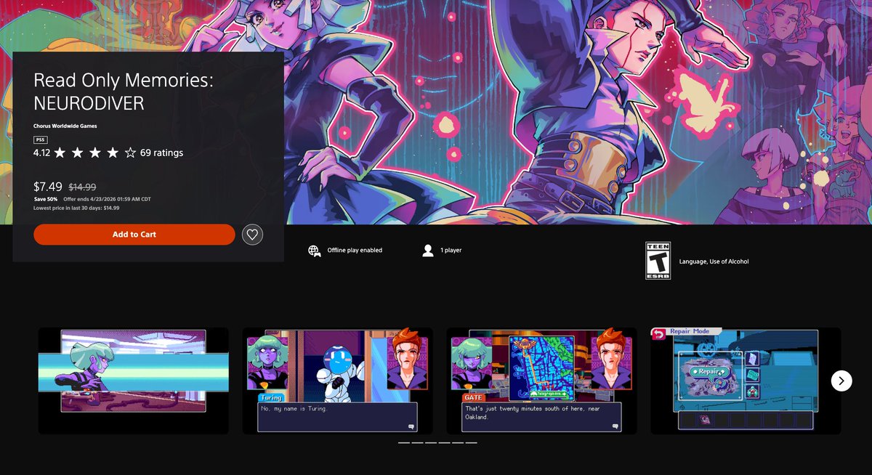Click the 4.12 rating score
The height and width of the screenshot is (475, 872).
point(41,153)
